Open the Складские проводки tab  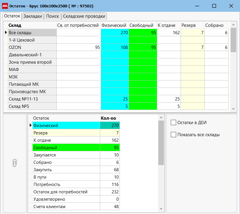(x=84, y=16)
